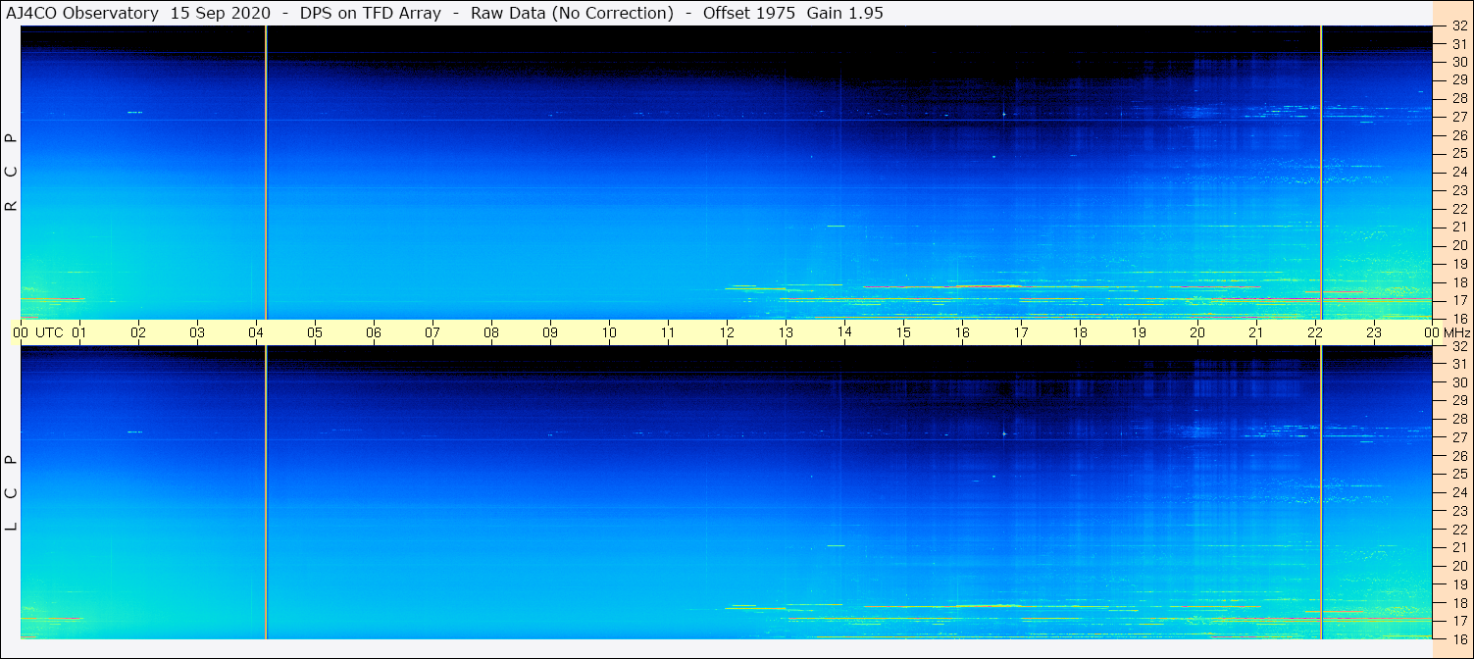Click the vertical "L C P" panel label
The width and height of the screenshot is (1474, 659).
12,493
